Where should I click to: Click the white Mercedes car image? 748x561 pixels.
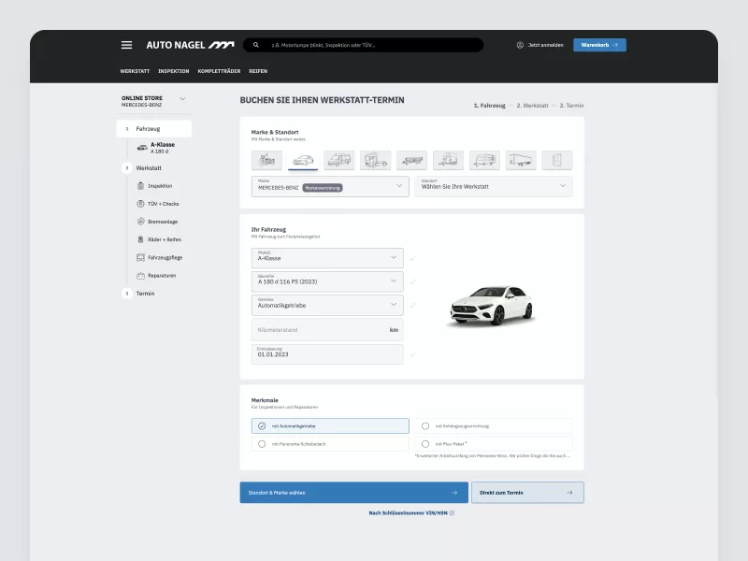[492, 306]
